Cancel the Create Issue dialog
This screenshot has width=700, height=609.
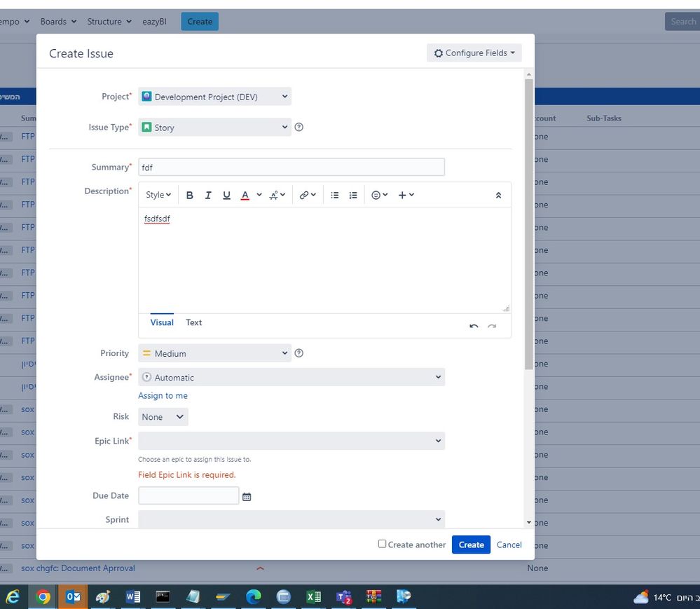point(509,545)
